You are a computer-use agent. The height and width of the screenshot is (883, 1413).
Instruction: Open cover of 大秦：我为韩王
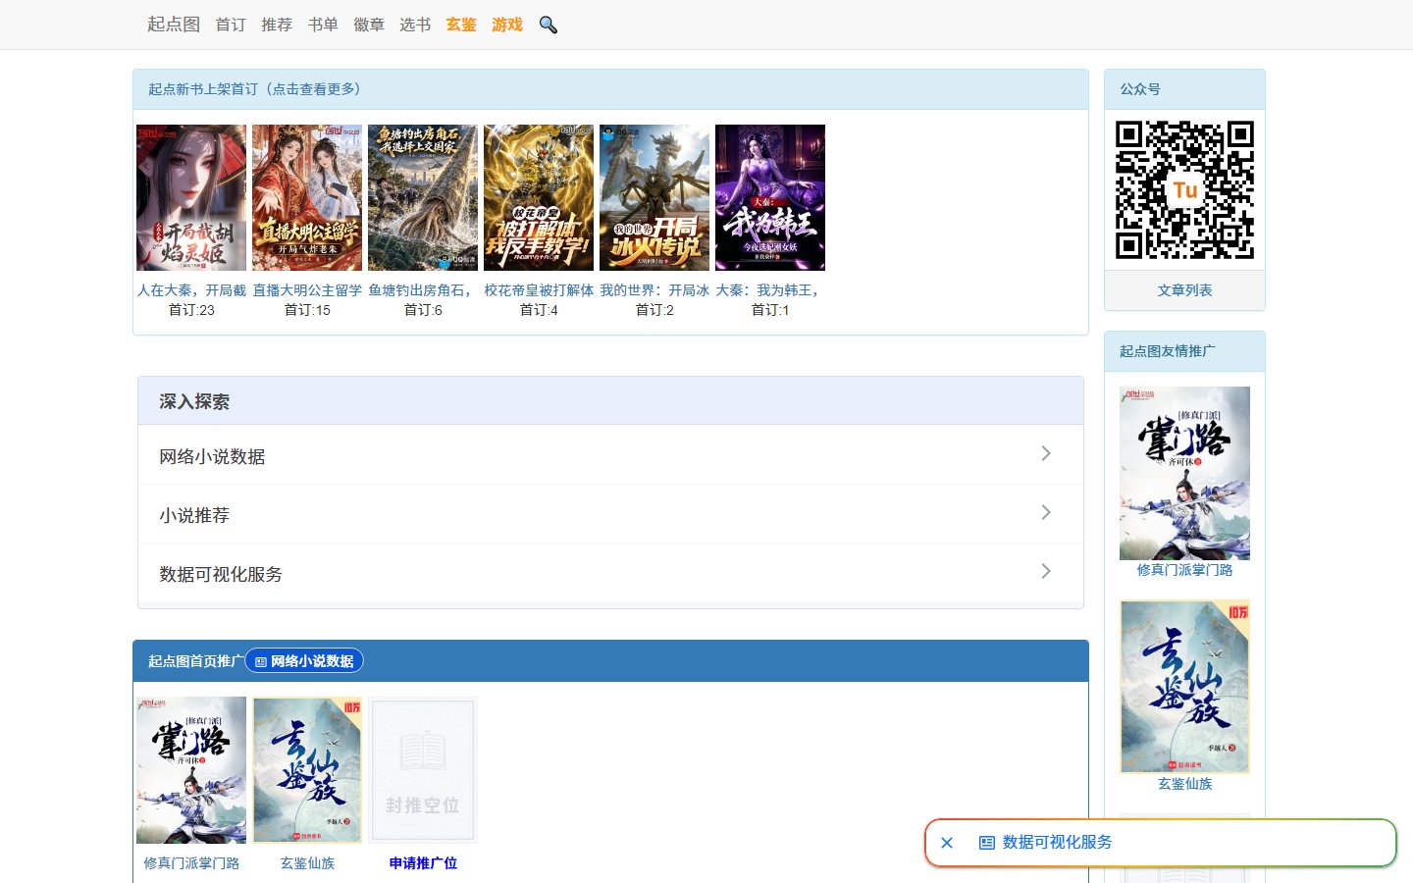[x=770, y=197]
